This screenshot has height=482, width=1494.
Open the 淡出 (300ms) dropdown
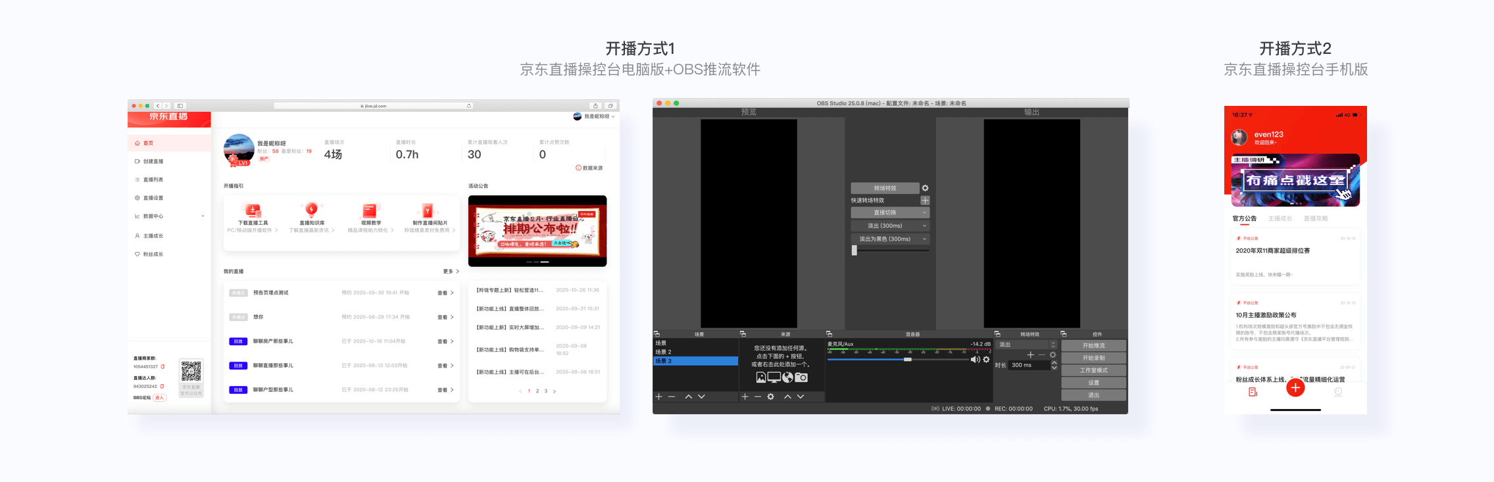[889, 226]
